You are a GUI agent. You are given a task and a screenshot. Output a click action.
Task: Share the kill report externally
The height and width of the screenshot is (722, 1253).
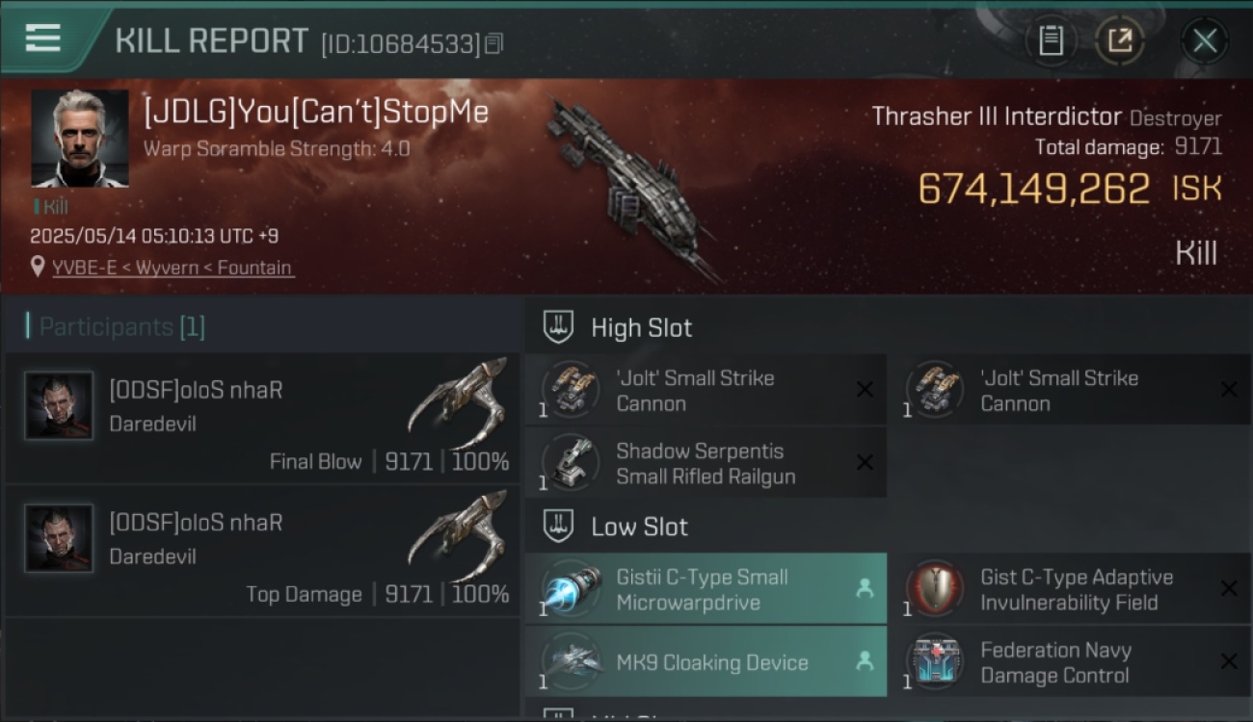click(1119, 40)
